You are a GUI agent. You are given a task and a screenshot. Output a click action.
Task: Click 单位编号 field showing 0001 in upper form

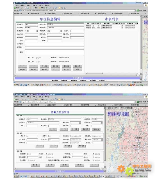tap(31, 24)
